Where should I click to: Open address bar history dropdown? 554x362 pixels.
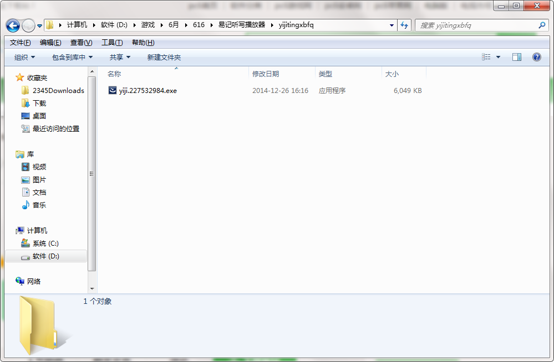click(x=392, y=25)
